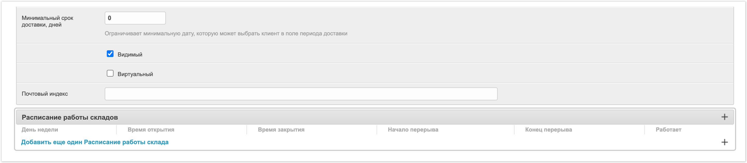Click the help text about the minimum delivery date
The image size is (747, 163).
tap(226, 34)
